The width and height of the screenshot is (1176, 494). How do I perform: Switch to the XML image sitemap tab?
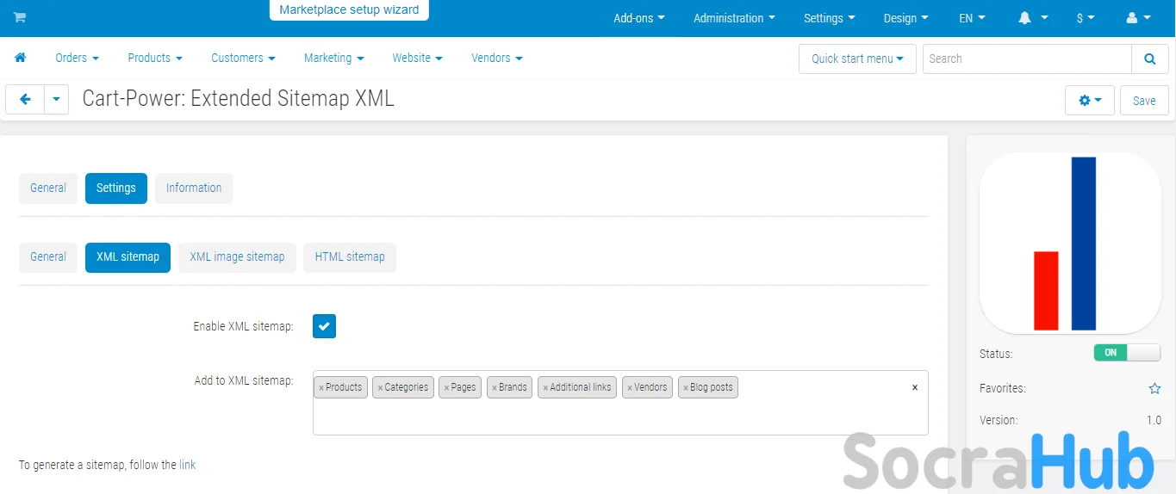coord(237,256)
